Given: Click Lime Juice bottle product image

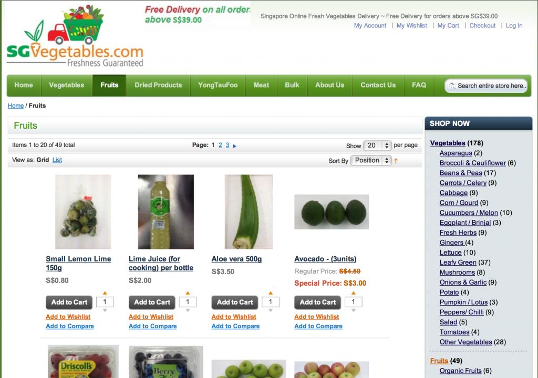Looking at the screenshot, I should pyautogui.click(x=165, y=212).
